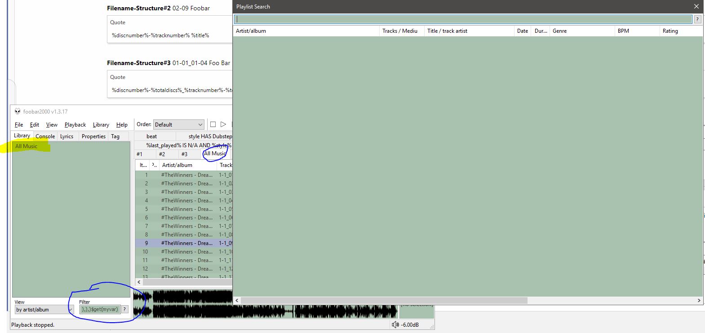Viewport: 705px width, 333px height.
Task: Click Filename-Structure#2 quote text '%discnumber%-%tracknumber% %title%'
Action: click(x=160, y=35)
